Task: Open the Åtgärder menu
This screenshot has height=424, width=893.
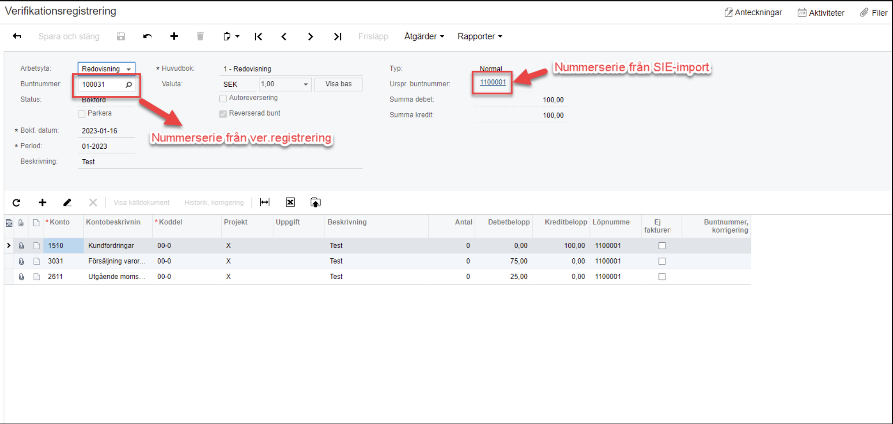Action: pyautogui.click(x=424, y=36)
